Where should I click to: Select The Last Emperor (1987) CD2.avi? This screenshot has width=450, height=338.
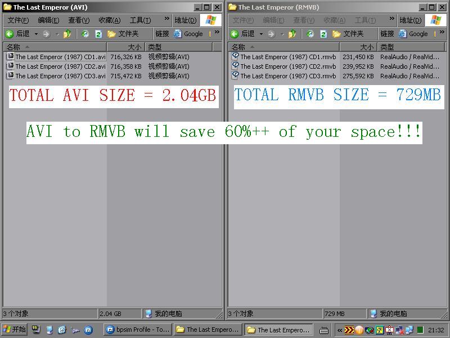pos(61,66)
